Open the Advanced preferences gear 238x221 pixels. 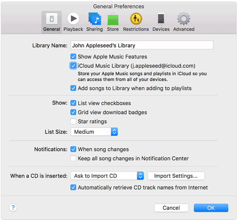tap(184, 22)
